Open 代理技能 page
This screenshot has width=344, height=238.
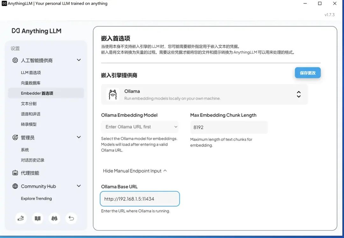(x=30, y=173)
